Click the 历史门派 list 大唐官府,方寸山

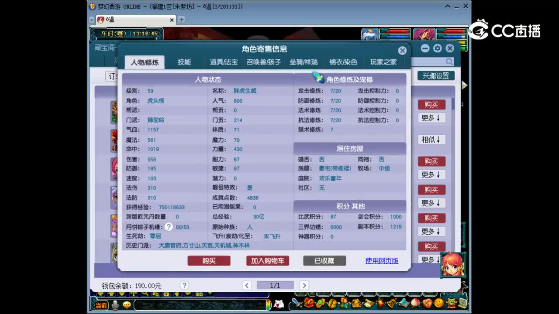(204, 246)
